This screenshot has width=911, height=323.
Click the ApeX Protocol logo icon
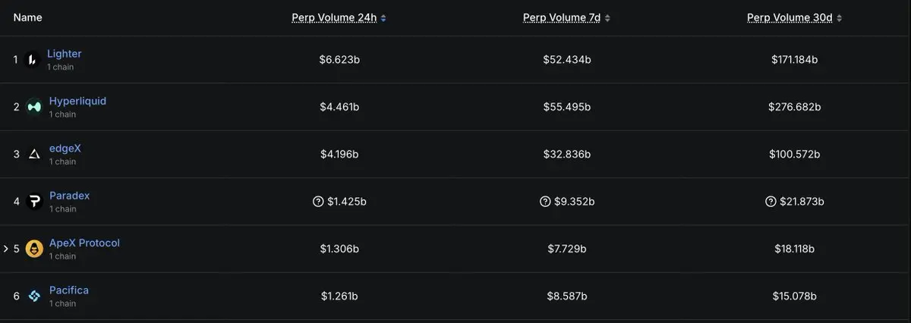coord(34,249)
